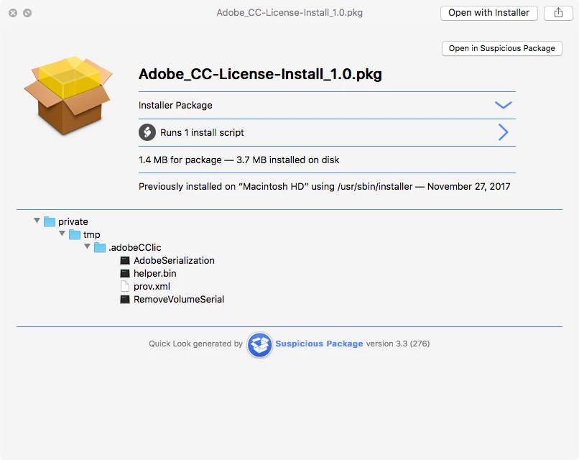Collapse the .adobeCClic folder
The image size is (579, 460).
click(87, 247)
